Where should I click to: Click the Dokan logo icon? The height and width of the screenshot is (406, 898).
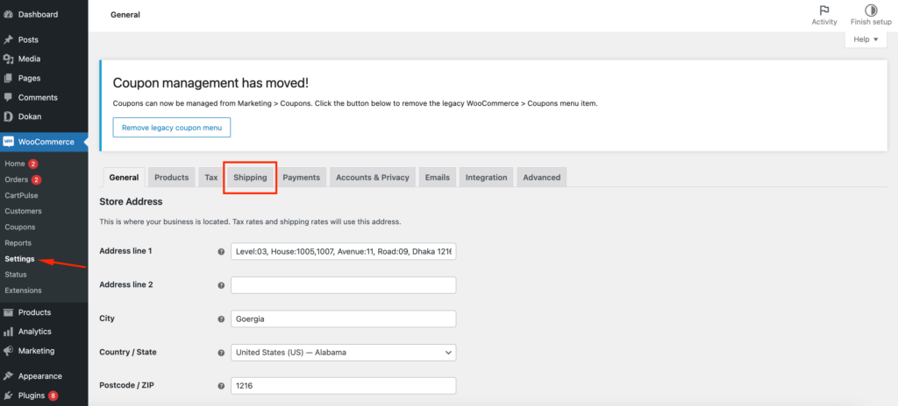click(9, 116)
